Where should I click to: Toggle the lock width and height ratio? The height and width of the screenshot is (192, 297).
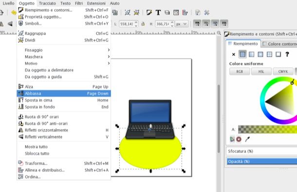tap(143, 24)
